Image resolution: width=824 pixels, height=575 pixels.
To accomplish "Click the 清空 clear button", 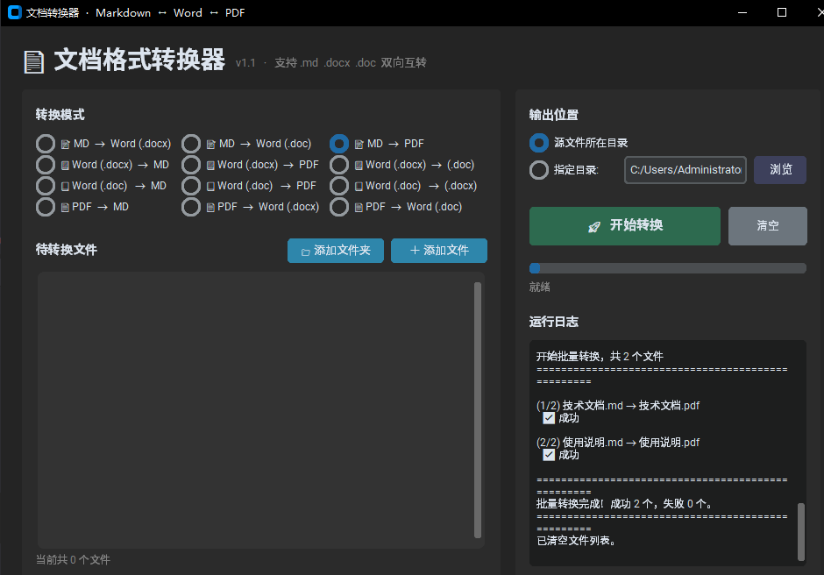I will [x=768, y=226].
